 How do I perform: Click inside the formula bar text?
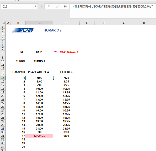(x=112, y=7)
